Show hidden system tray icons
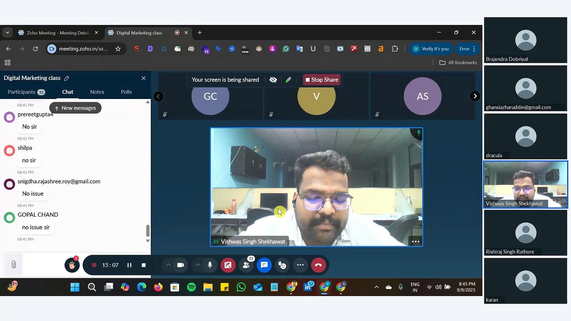The width and height of the screenshot is (571, 321). pyautogui.click(x=377, y=287)
